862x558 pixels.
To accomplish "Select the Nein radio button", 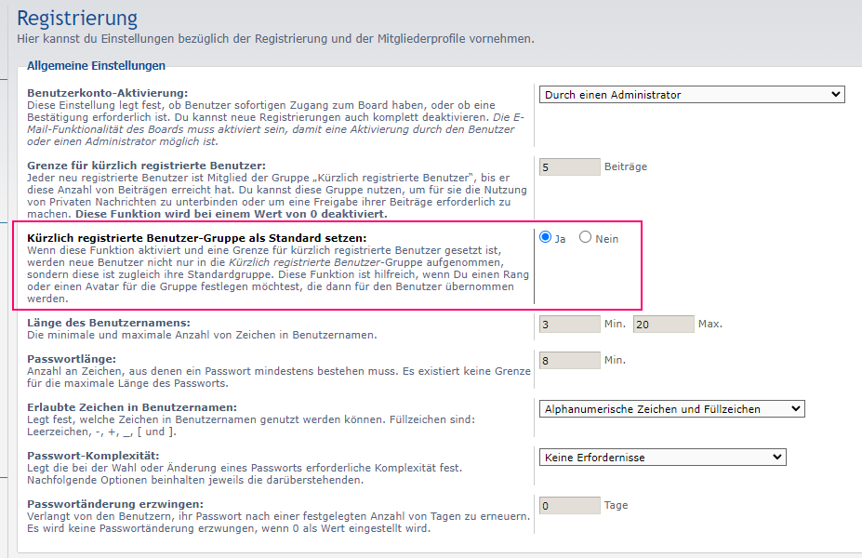I will tap(586, 238).
